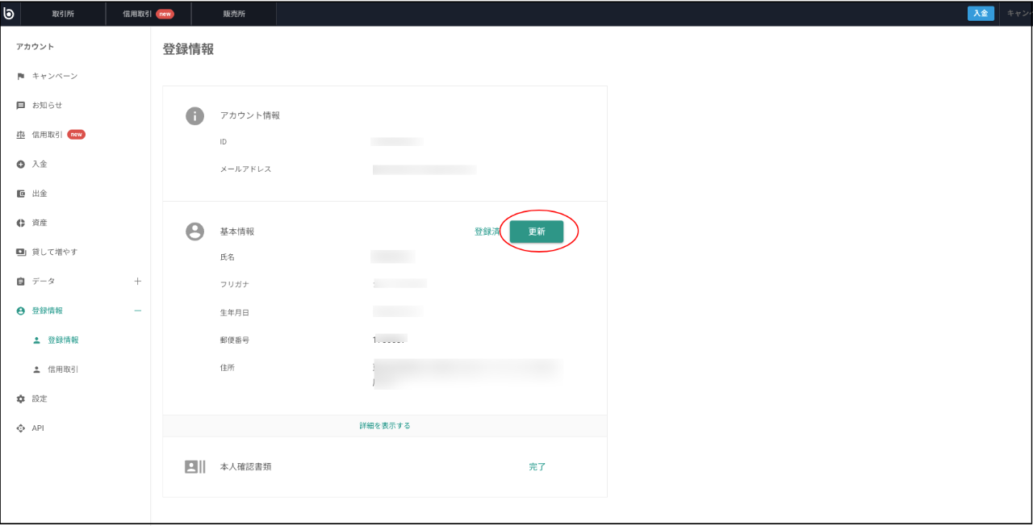Collapse the 登録情報 section with minus sign
Viewport: 1033px width, 526px height.
coord(137,311)
